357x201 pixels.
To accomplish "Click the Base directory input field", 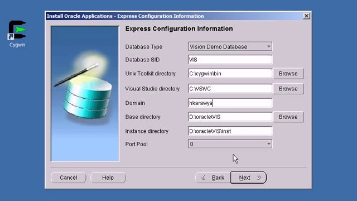I will [230, 117].
